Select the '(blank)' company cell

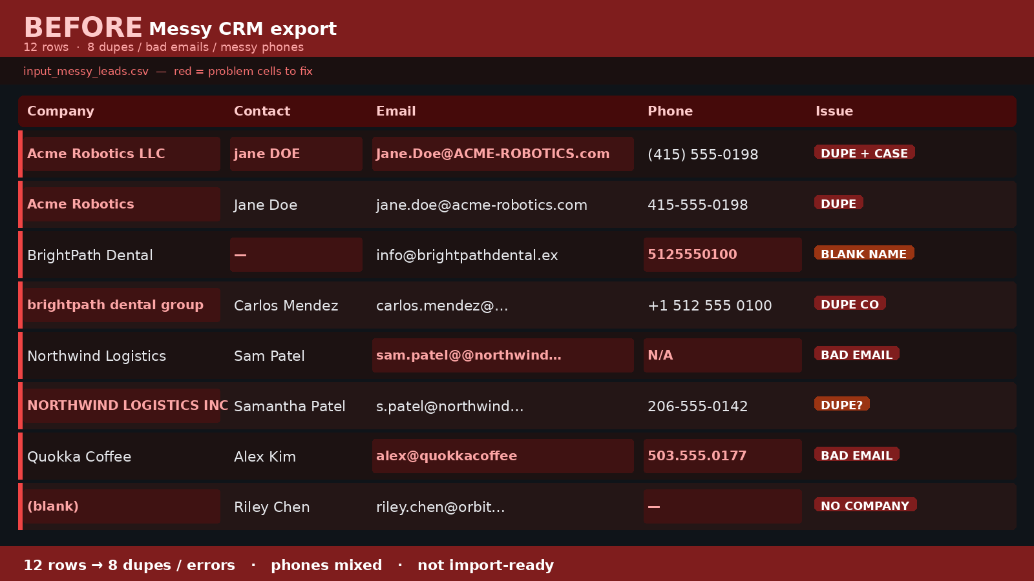click(121, 506)
